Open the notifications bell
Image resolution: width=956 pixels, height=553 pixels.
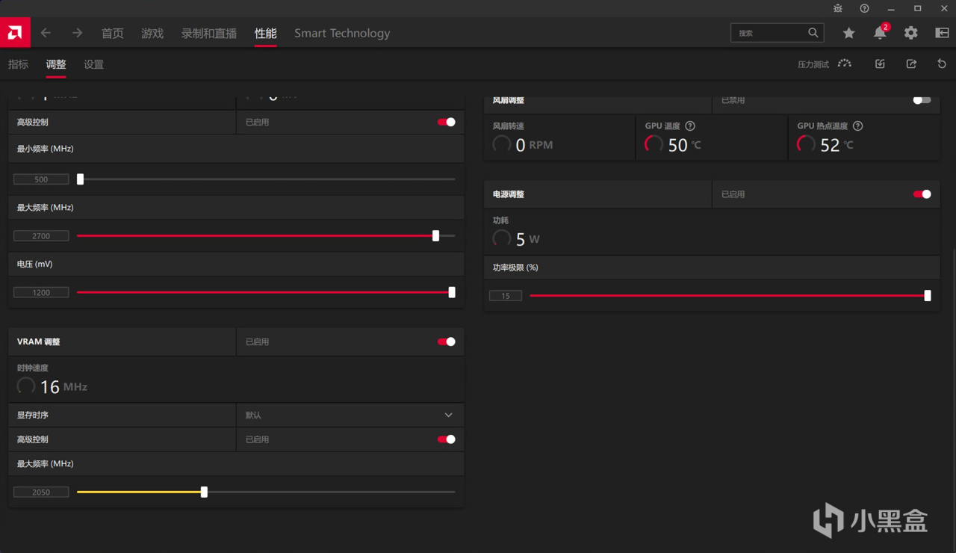(x=880, y=33)
